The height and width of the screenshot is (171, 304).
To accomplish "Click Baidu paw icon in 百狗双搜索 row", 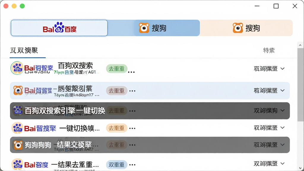I will (17, 68).
